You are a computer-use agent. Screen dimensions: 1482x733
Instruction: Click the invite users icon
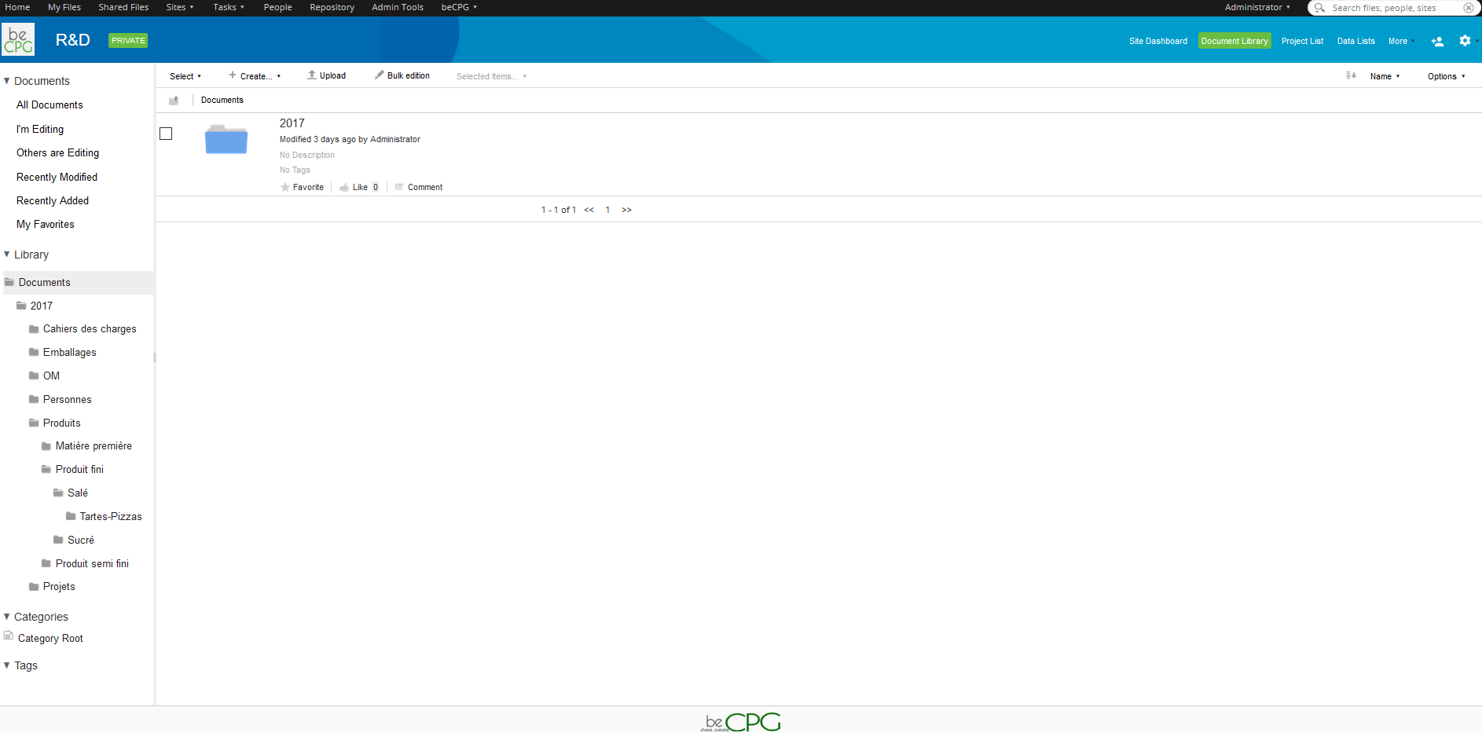(1437, 41)
